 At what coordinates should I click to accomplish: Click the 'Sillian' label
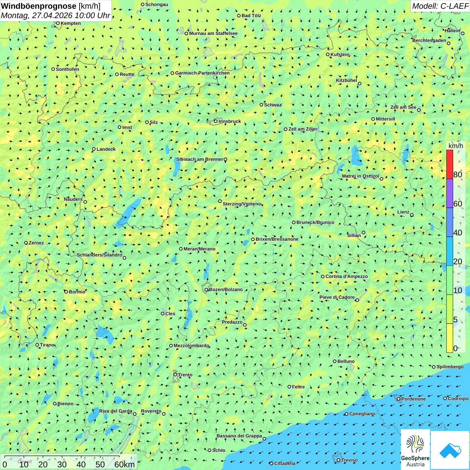pyautogui.click(x=354, y=235)
